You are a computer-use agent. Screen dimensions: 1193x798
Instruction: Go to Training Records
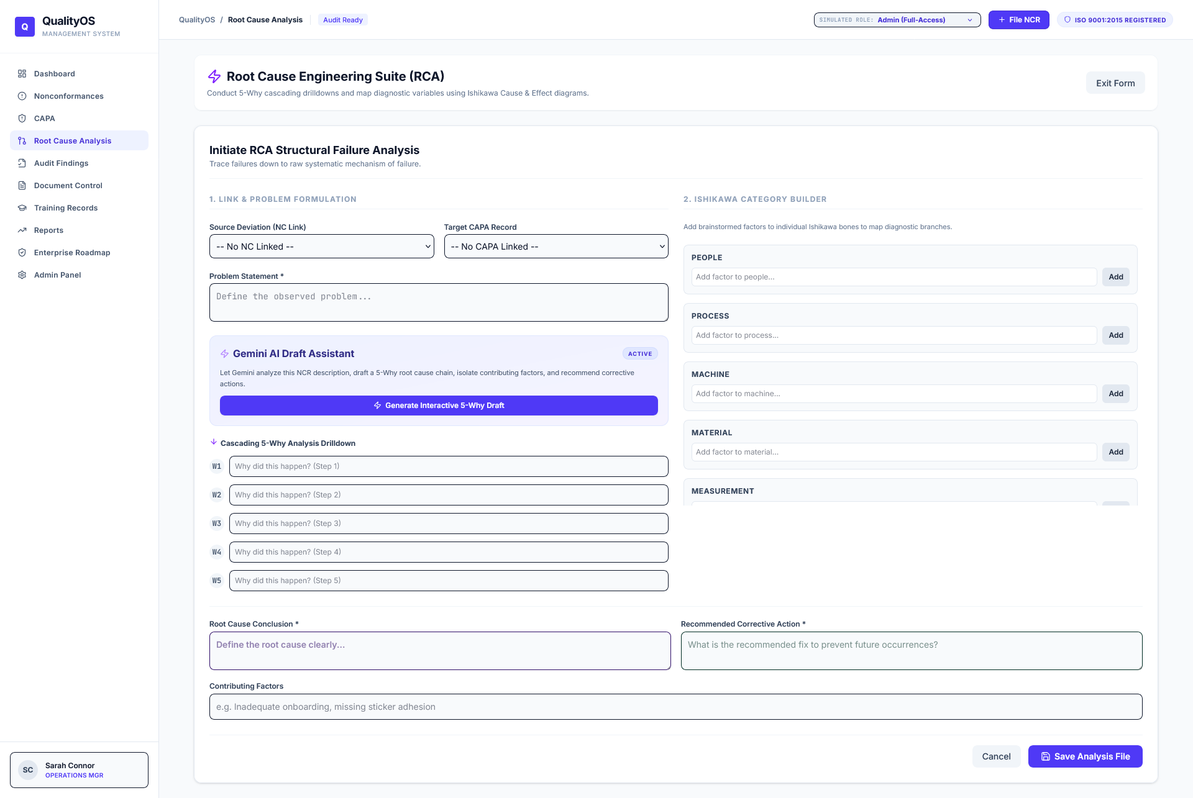click(79, 208)
